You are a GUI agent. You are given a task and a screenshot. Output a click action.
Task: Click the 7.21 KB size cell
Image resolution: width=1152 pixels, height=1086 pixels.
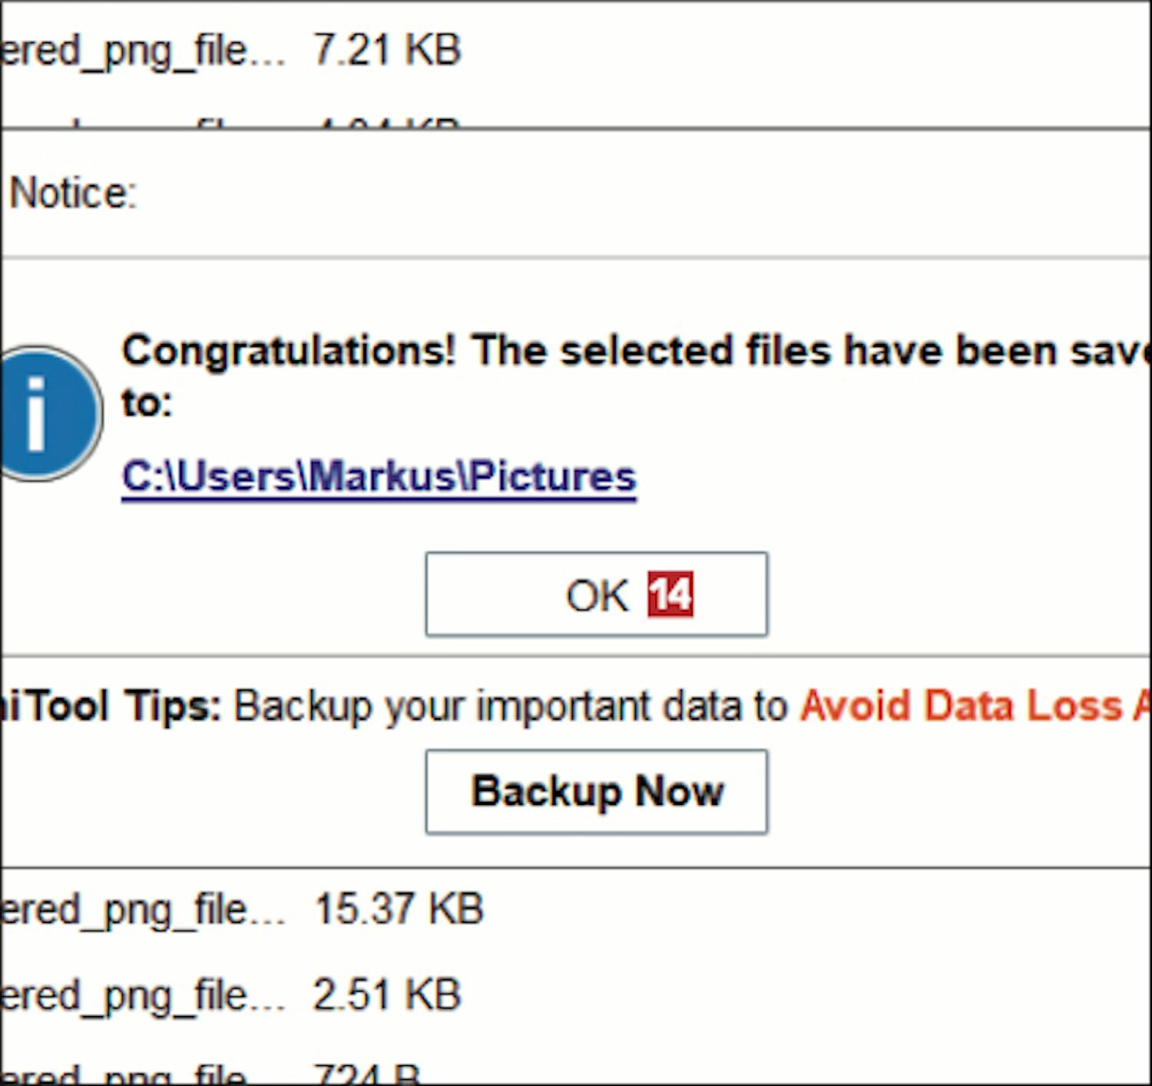[x=387, y=51]
